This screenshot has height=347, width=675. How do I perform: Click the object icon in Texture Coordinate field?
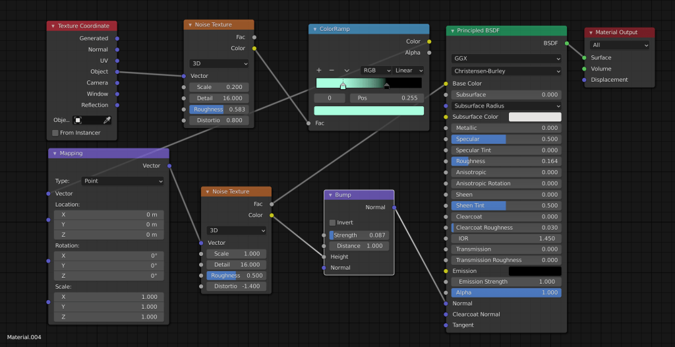pyautogui.click(x=78, y=120)
